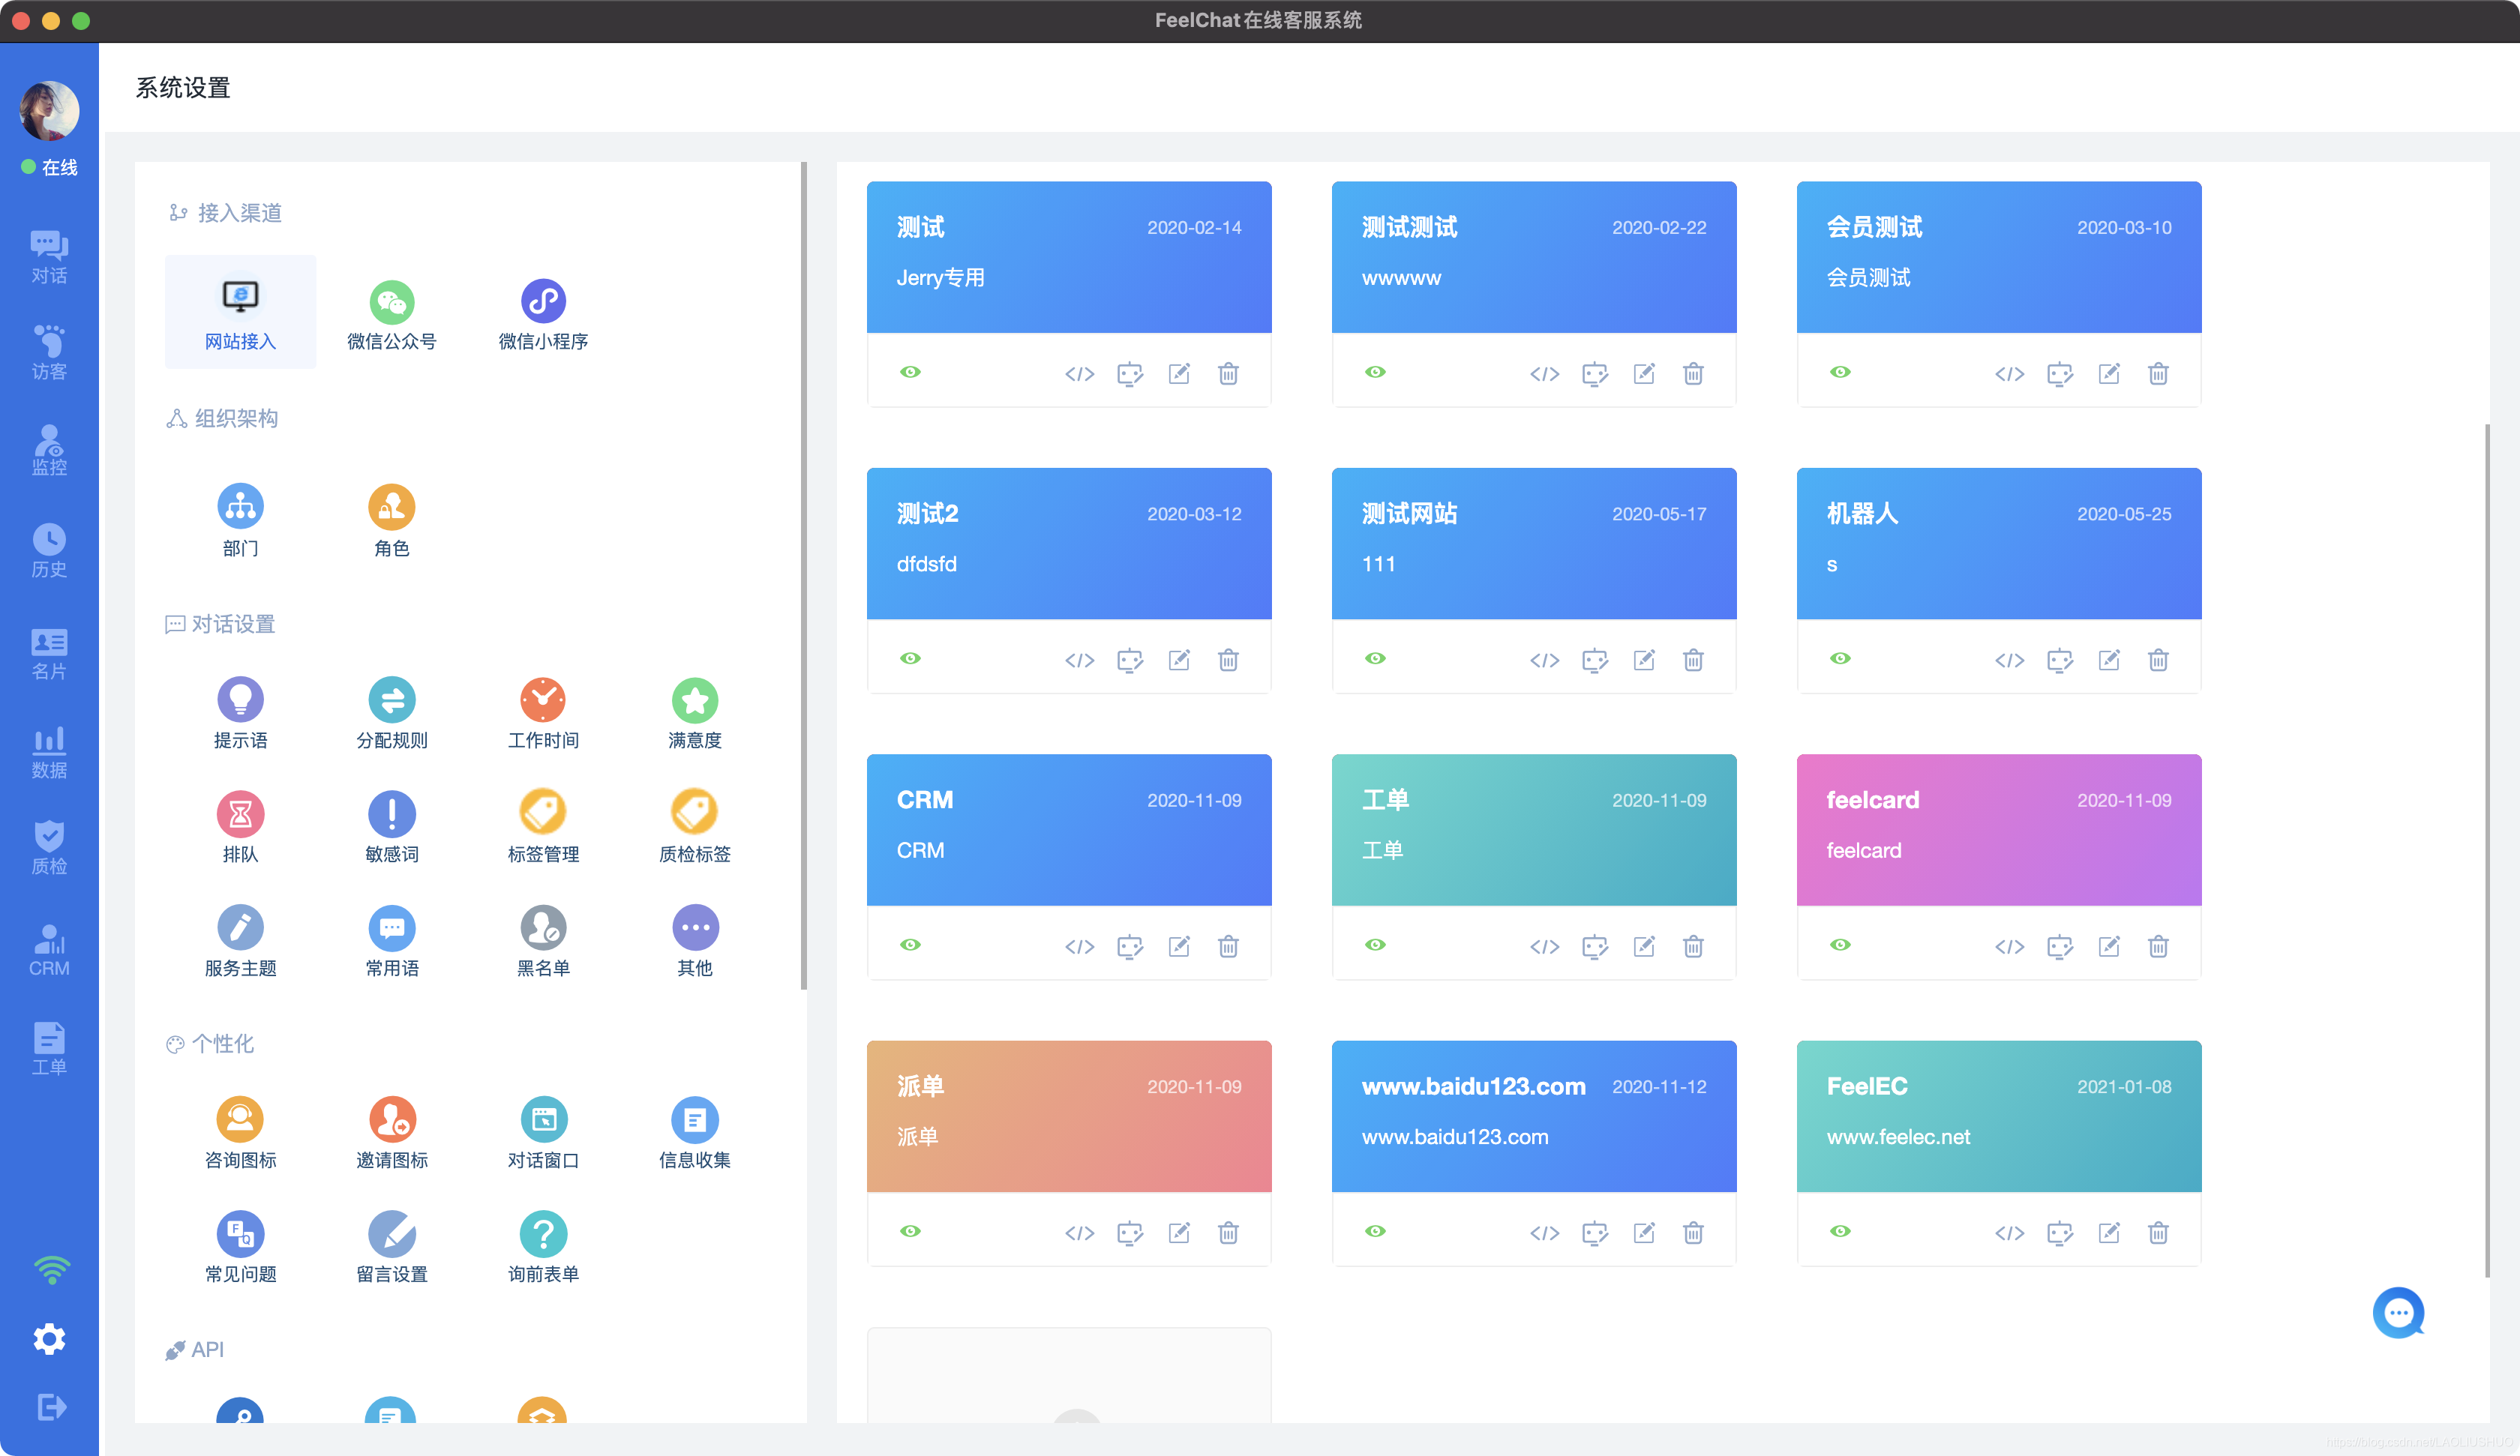Click the embed code icon on 测试 card

click(x=1079, y=374)
